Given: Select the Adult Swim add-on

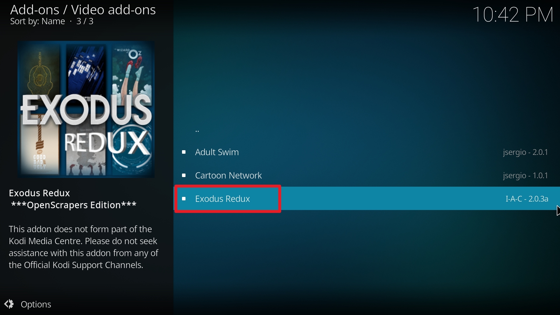Looking at the screenshot, I should [x=367, y=152].
